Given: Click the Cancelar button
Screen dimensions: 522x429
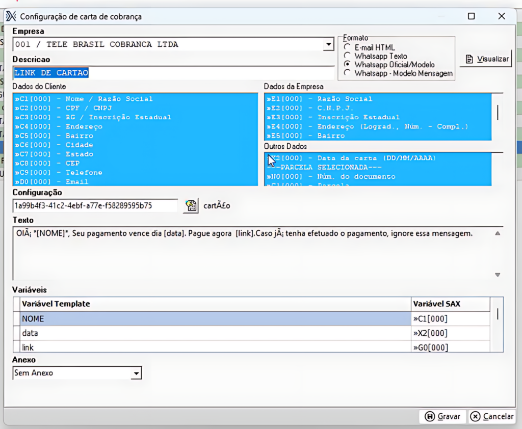Looking at the screenshot, I should point(492,416).
